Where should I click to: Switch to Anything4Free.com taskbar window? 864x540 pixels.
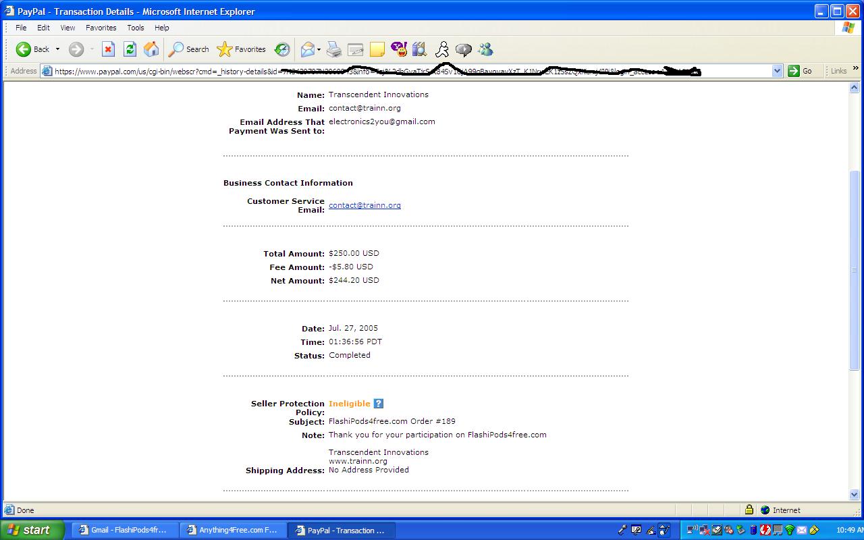tap(233, 530)
